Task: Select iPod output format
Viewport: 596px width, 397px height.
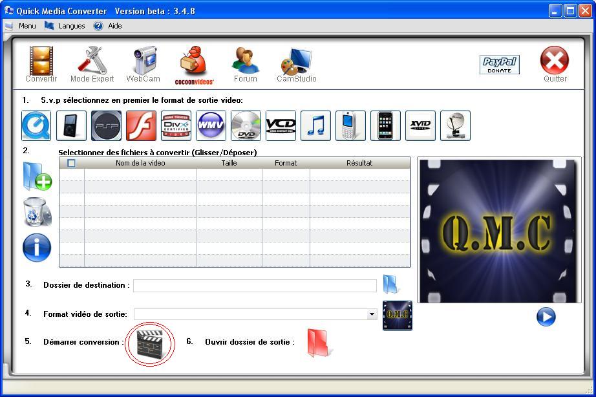Action: (71, 125)
